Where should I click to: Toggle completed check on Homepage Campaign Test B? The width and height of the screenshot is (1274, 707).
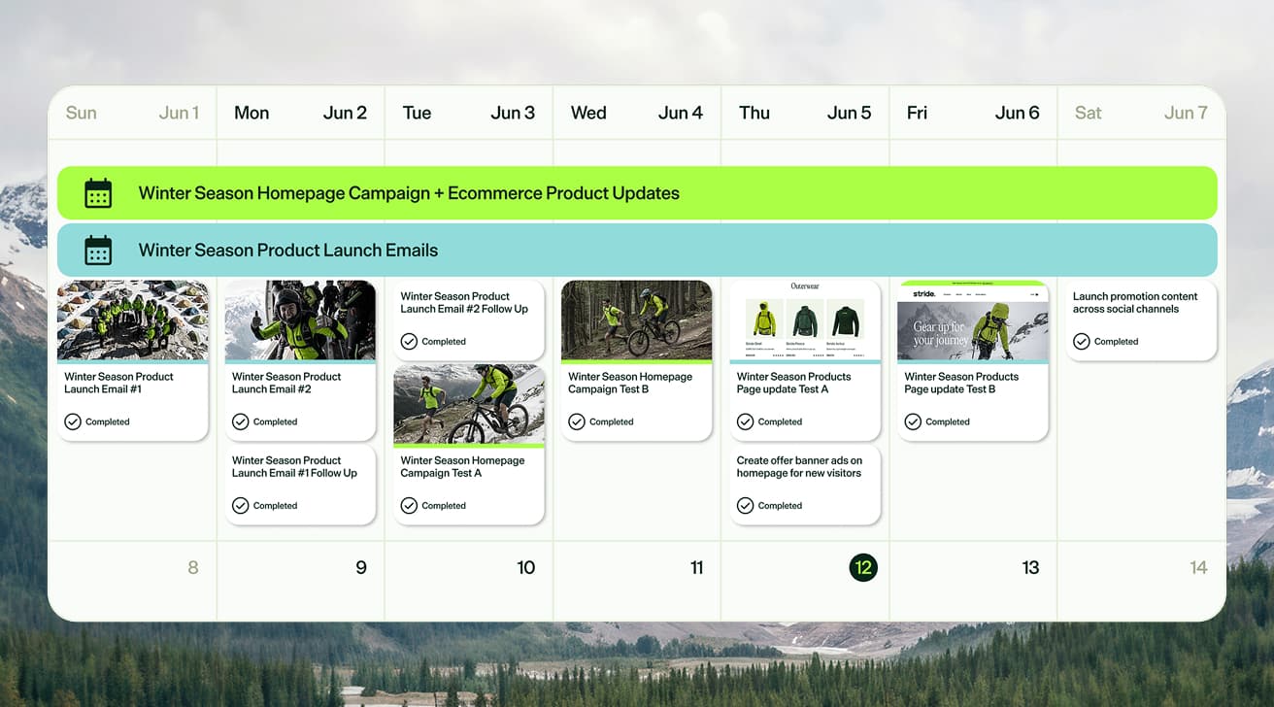point(577,421)
